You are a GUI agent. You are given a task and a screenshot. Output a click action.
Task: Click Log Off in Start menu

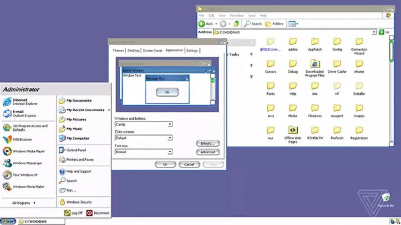click(x=74, y=213)
